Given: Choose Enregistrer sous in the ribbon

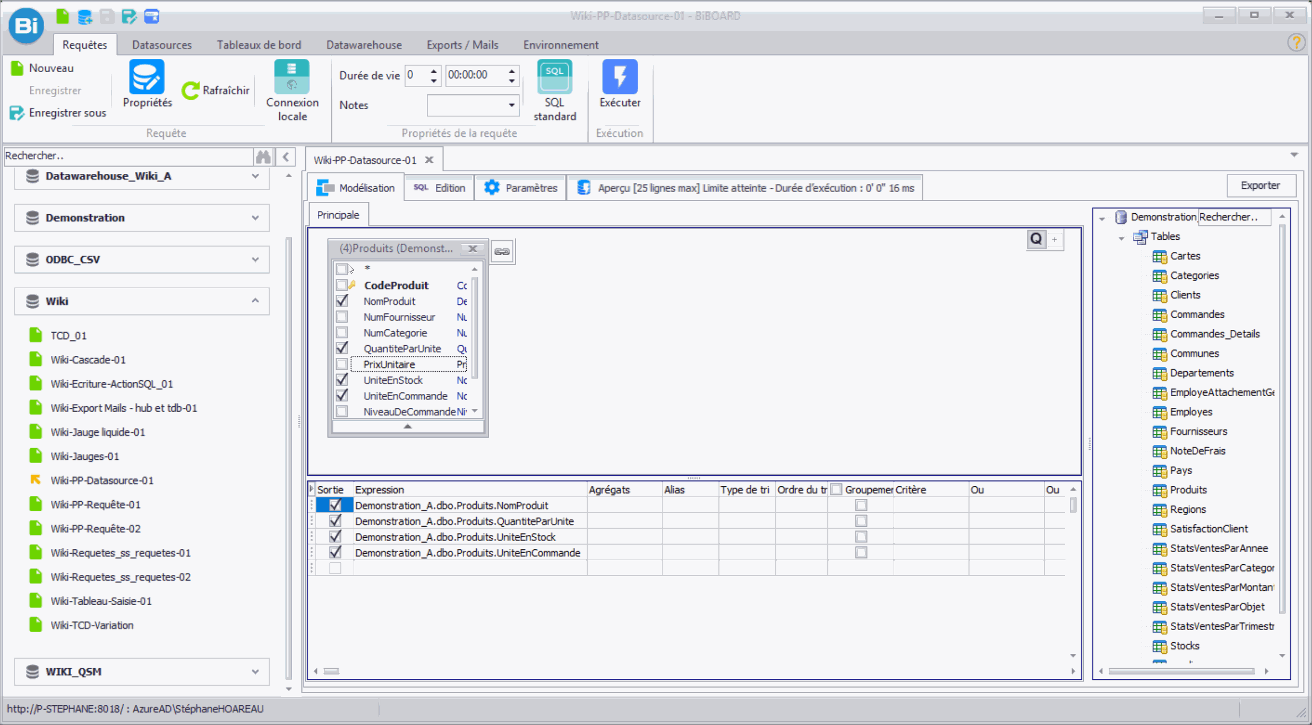Looking at the screenshot, I should click(58, 112).
